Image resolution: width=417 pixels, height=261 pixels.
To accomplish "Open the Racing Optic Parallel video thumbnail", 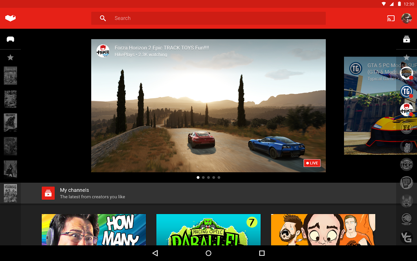I will (x=209, y=230).
